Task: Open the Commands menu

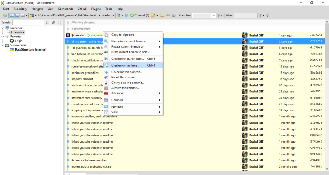Action: click(65, 9)
